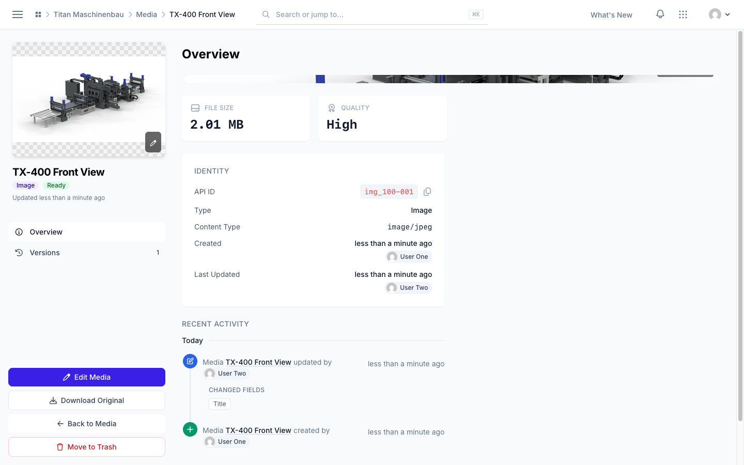Click the overview image preview banner
This screenshot has width=744, height=465.
[x=450, y=79]
